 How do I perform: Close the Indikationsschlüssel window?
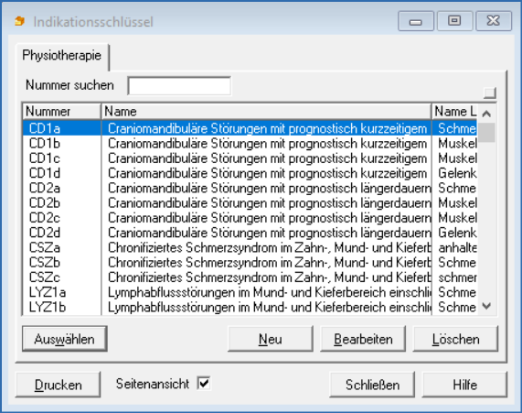point(494,21)
